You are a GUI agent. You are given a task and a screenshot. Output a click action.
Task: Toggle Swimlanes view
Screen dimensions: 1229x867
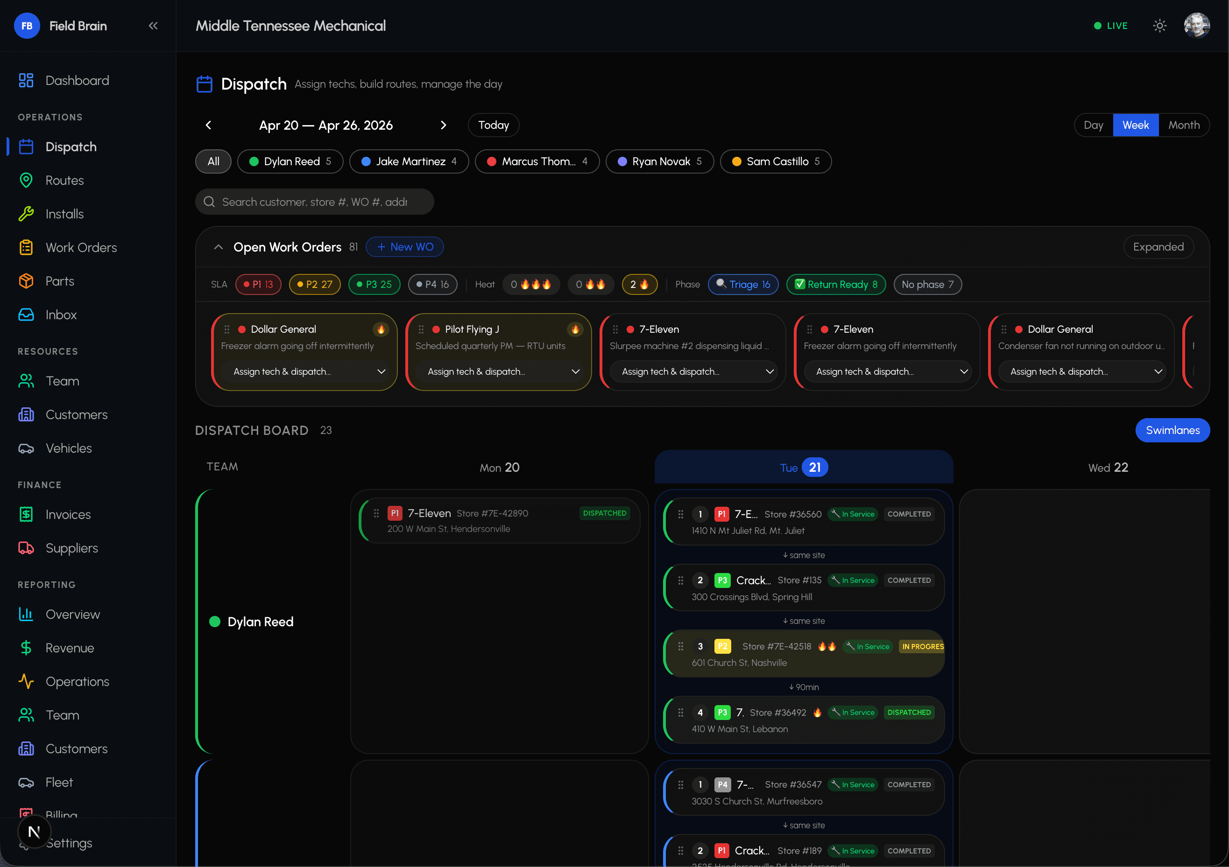1173,431
